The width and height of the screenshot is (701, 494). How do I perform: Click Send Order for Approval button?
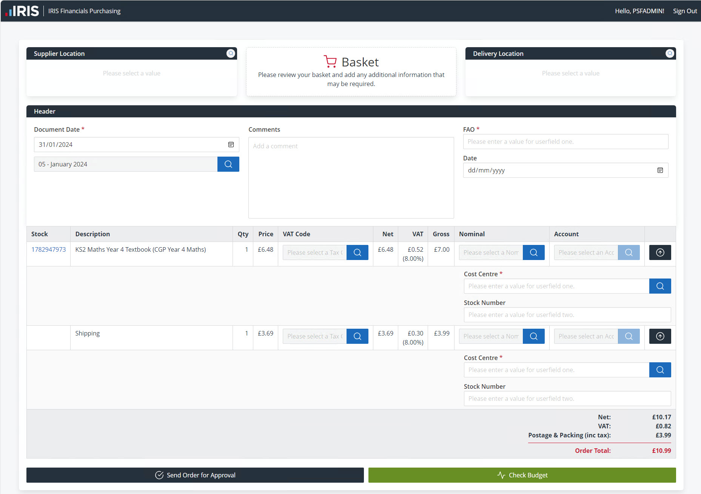(x=195, y=475)
